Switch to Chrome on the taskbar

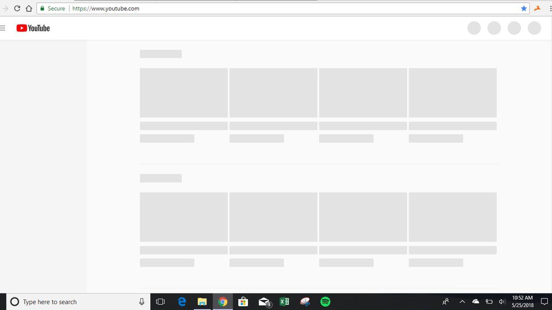click(x=223, y=302)
